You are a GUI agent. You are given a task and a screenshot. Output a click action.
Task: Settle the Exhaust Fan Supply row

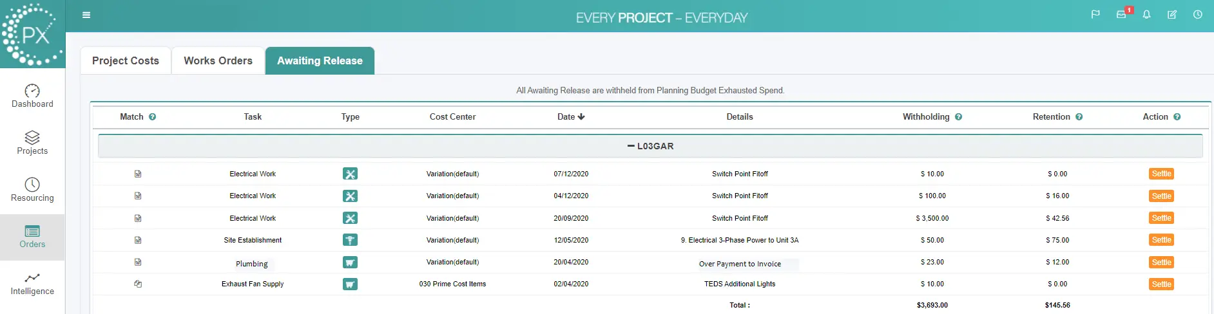coord(1161,284)
